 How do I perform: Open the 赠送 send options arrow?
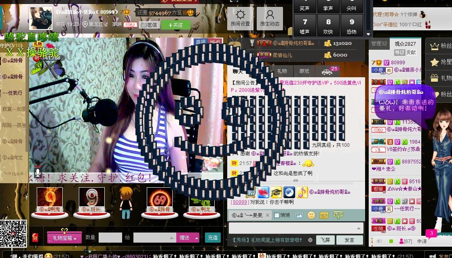coord(197,238)
